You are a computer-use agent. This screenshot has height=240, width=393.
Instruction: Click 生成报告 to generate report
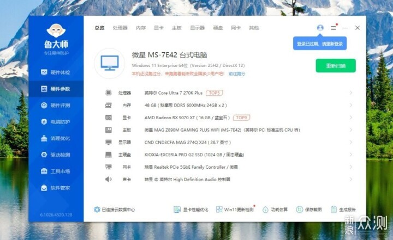tap(343, 210)
